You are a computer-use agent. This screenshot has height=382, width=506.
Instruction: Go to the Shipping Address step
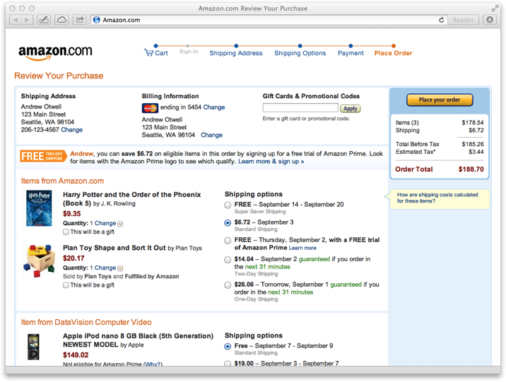[236, 53]
